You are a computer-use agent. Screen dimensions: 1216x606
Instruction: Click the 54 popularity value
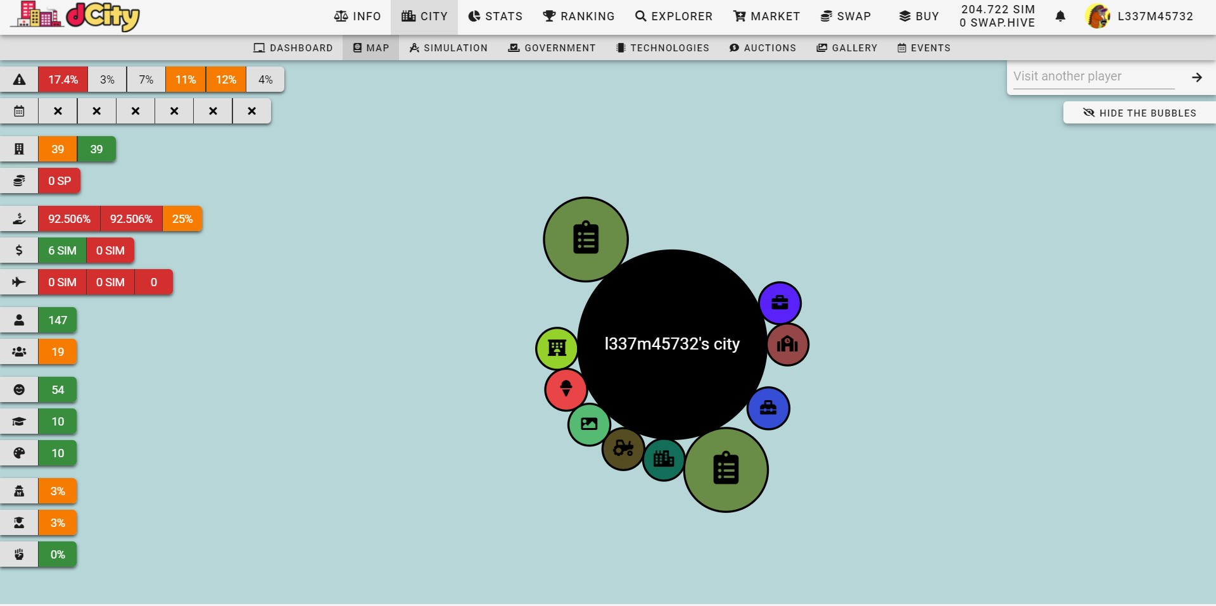[x=58, y=390]
